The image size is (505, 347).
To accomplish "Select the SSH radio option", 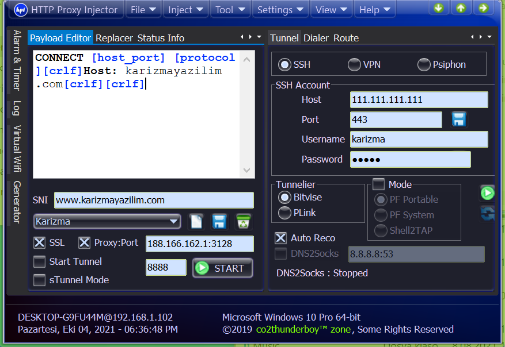I will pos(284,64).
